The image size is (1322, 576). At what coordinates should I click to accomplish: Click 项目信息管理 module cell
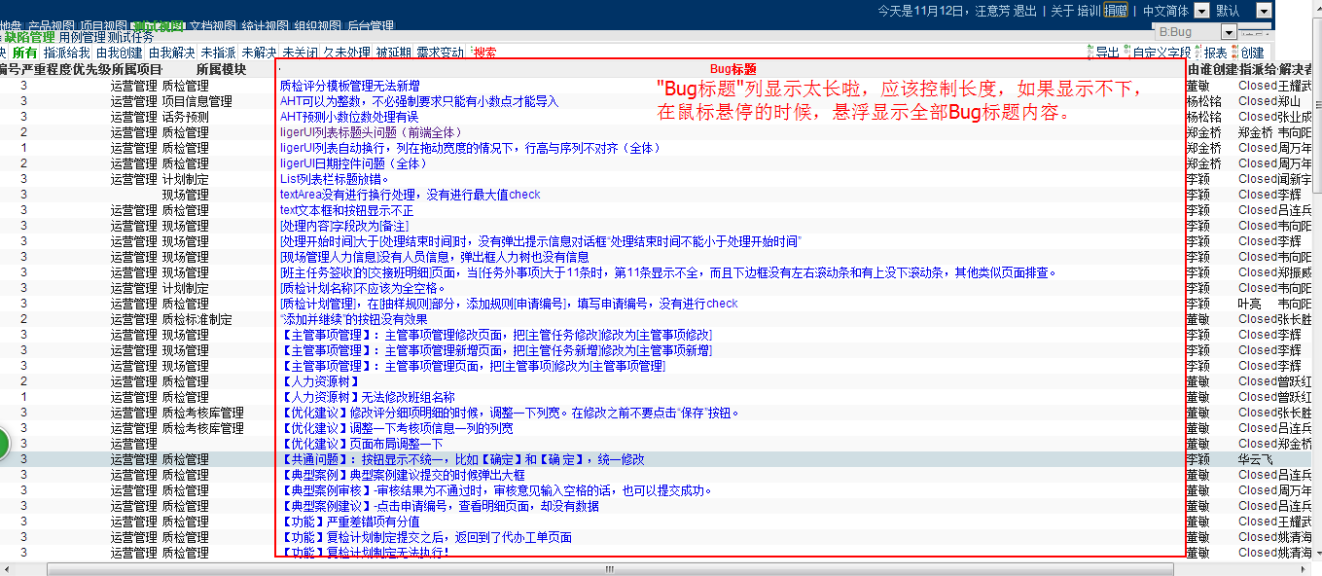click(197, 101)
